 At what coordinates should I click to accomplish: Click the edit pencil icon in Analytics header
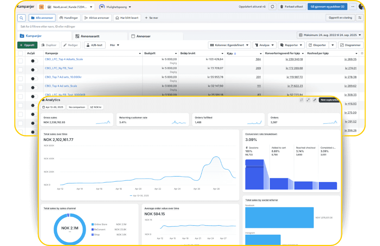(315, 100)
